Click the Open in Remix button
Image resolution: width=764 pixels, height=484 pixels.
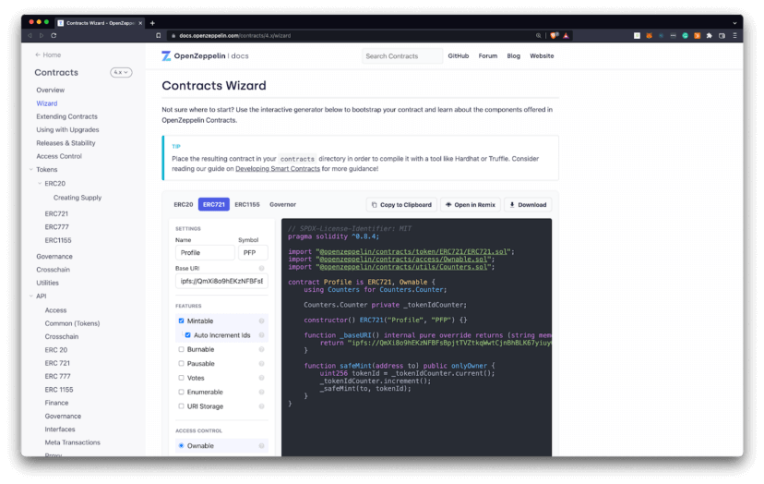click(471, 205)
